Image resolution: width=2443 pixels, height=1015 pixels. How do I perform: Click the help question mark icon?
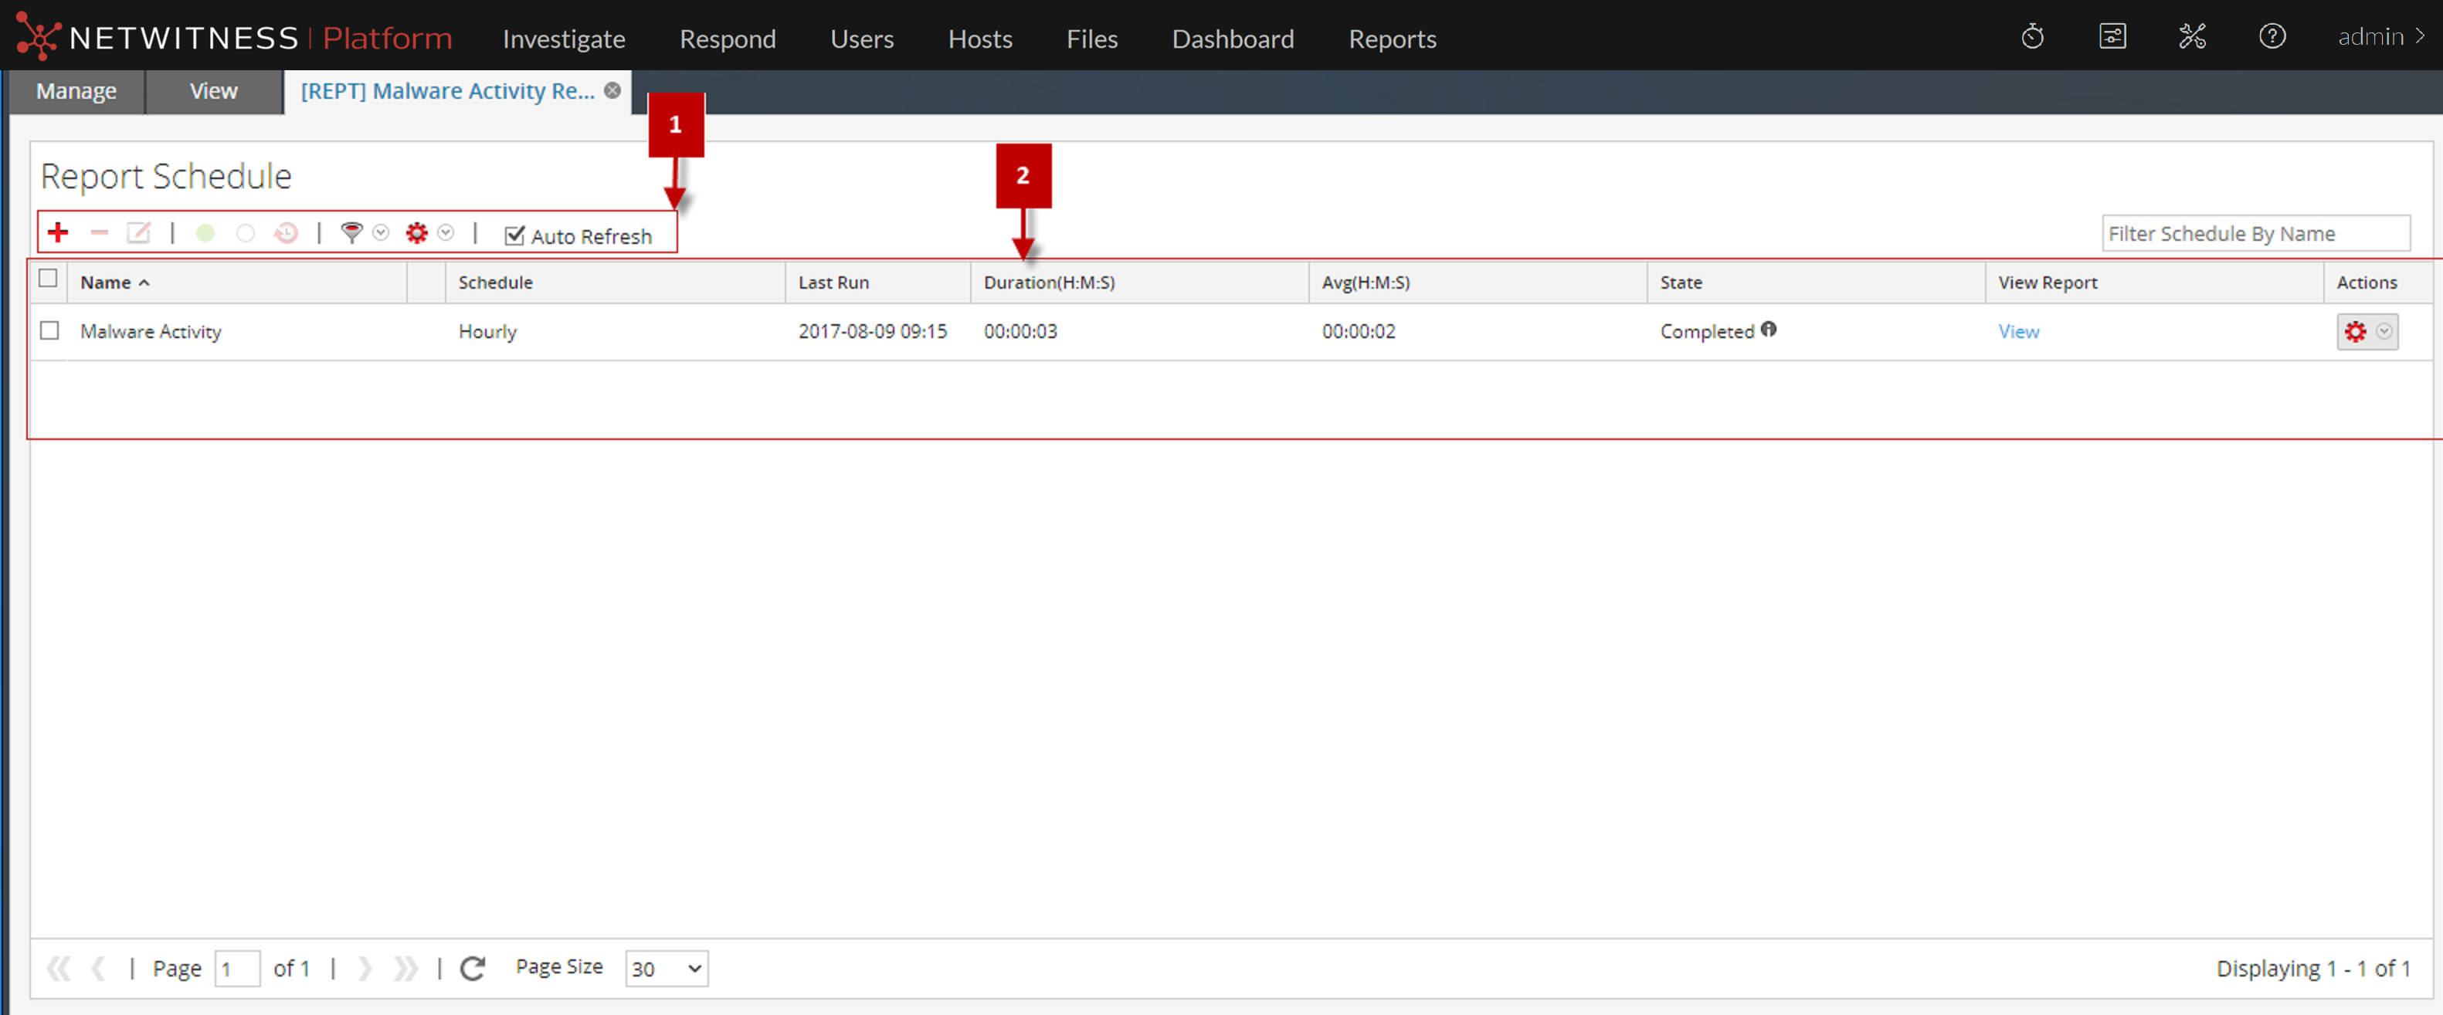tap(2272, 37)
